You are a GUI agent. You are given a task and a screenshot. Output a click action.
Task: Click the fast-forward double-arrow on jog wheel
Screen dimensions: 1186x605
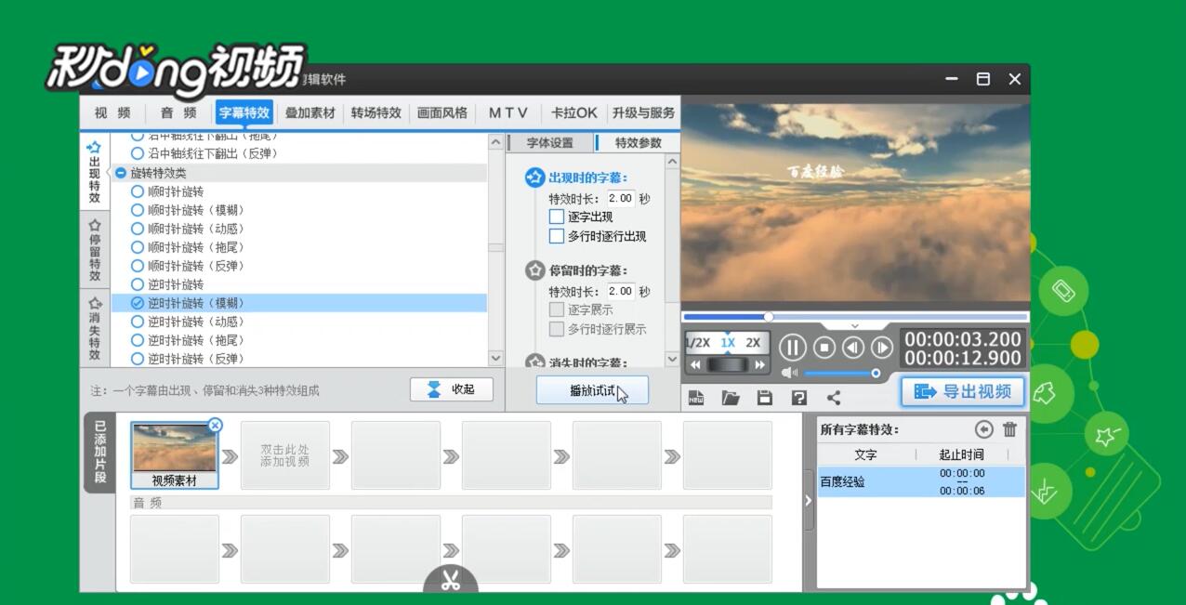click(x=759, y=365)
